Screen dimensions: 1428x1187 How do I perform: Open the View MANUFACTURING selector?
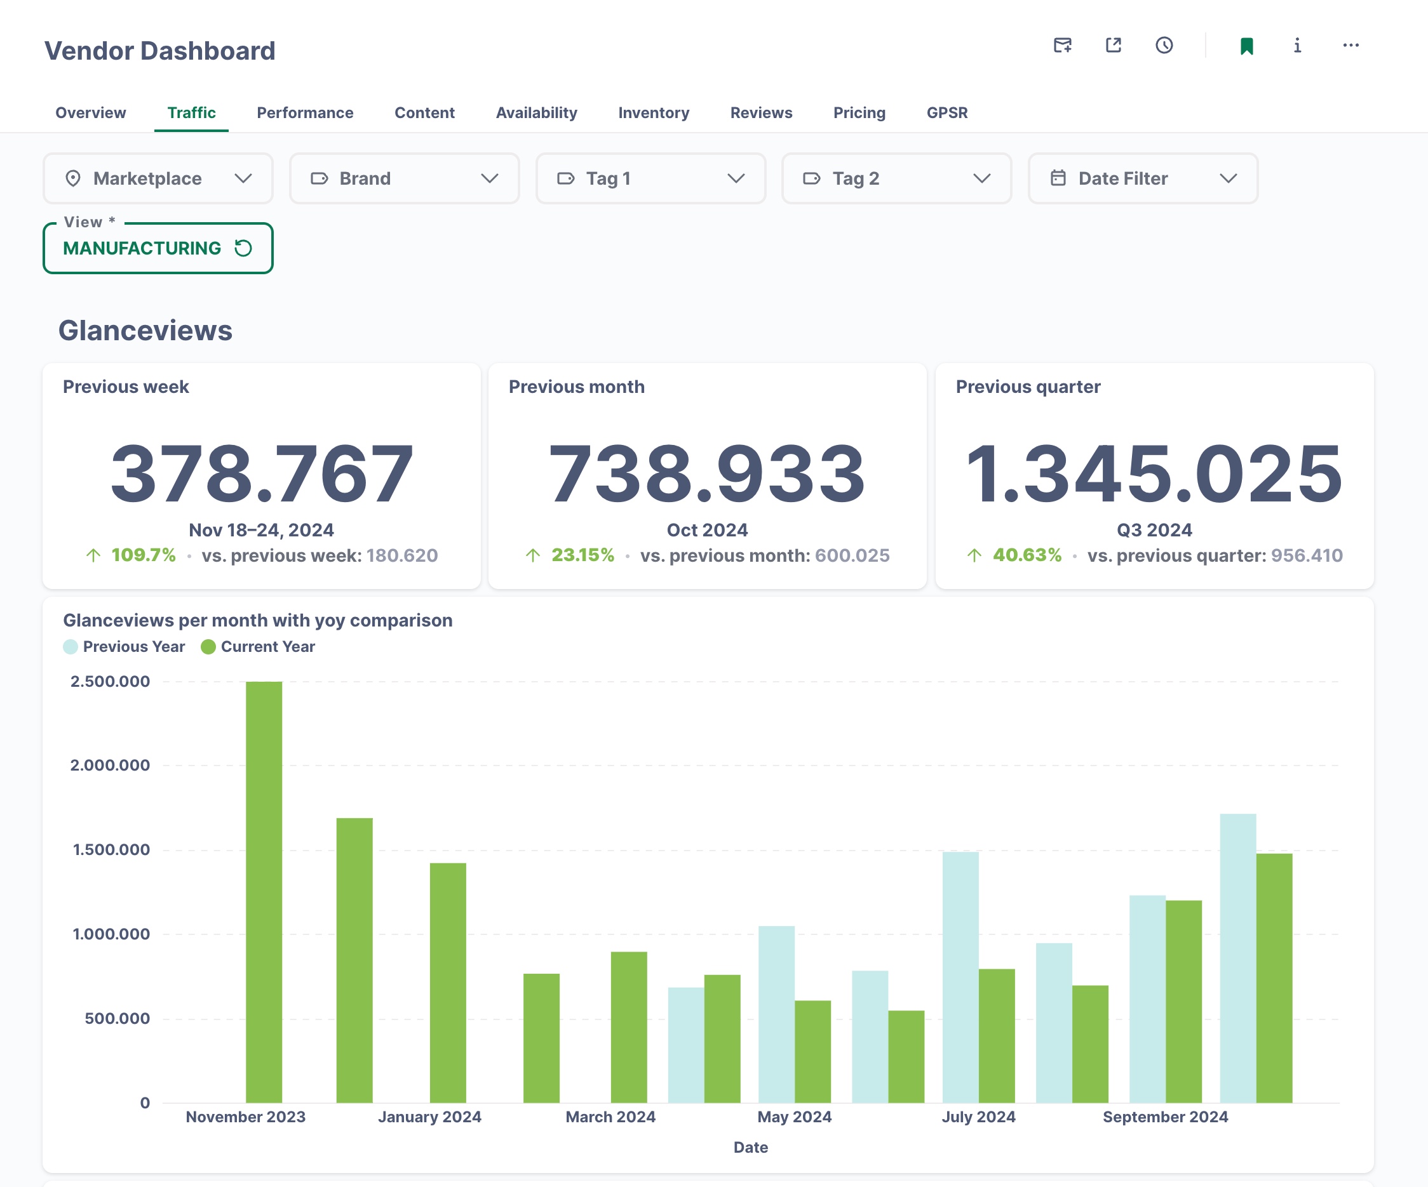point(158,248)
